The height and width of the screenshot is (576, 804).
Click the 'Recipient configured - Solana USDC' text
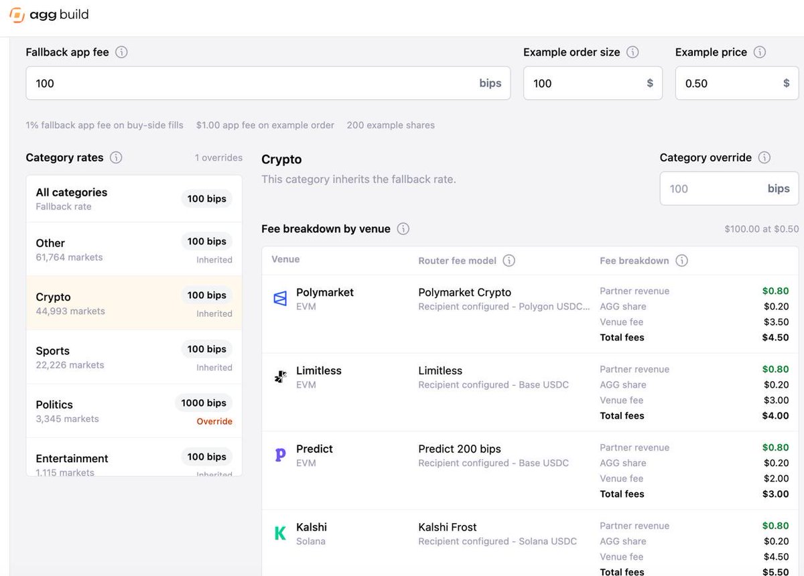(x=497, y=541)
